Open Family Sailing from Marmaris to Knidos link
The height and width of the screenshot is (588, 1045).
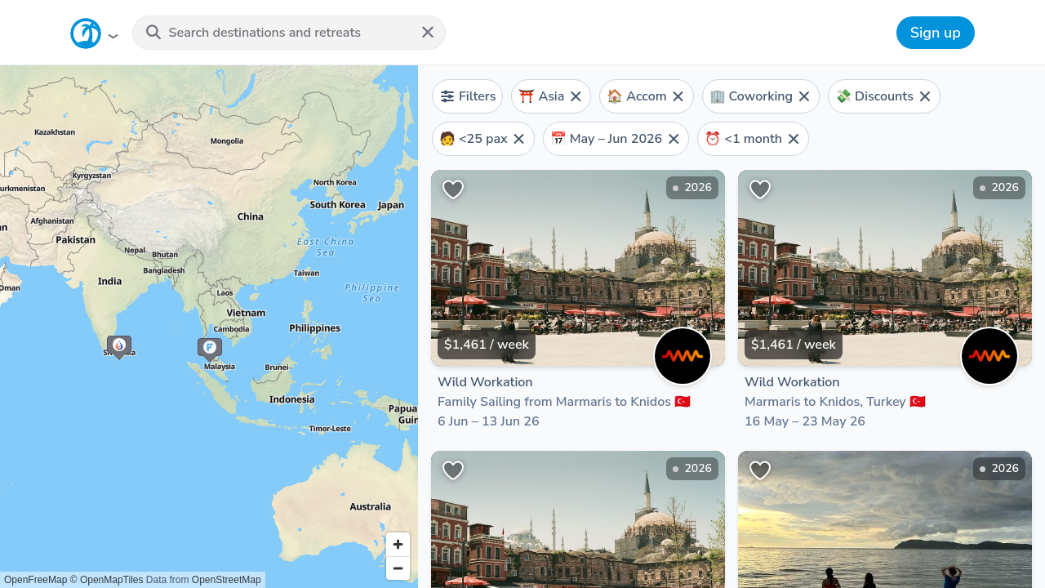(x=564, y=402)
